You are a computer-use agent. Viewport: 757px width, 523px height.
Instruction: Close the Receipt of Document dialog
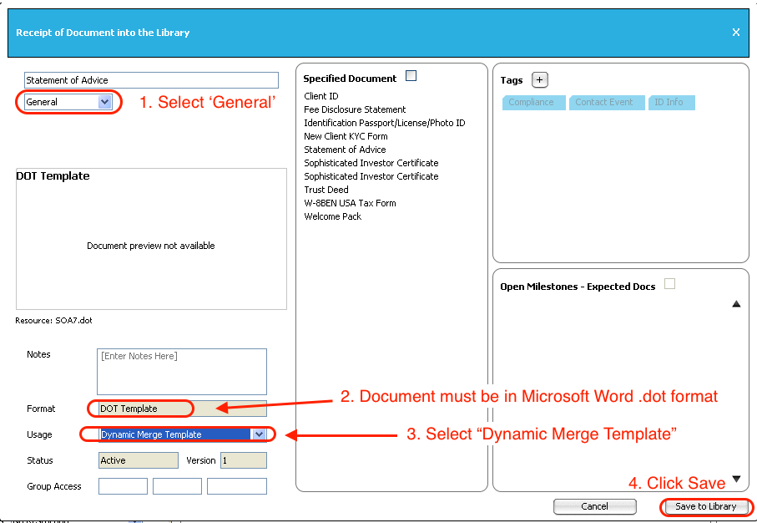coord(735,33)
